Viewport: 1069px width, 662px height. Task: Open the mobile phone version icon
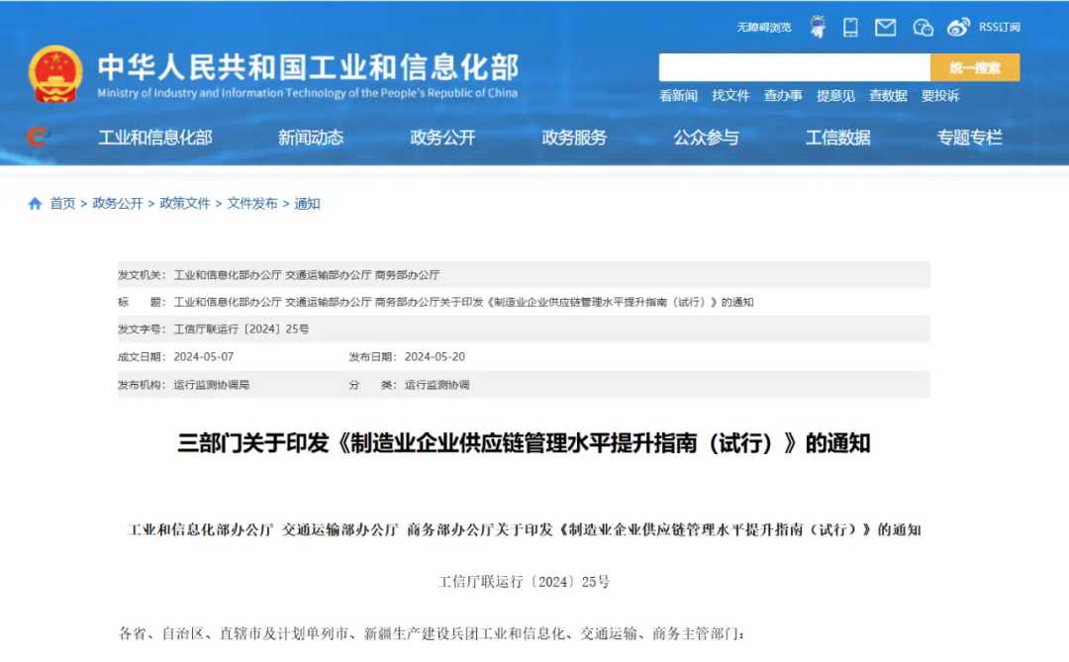tap(849, 27)
